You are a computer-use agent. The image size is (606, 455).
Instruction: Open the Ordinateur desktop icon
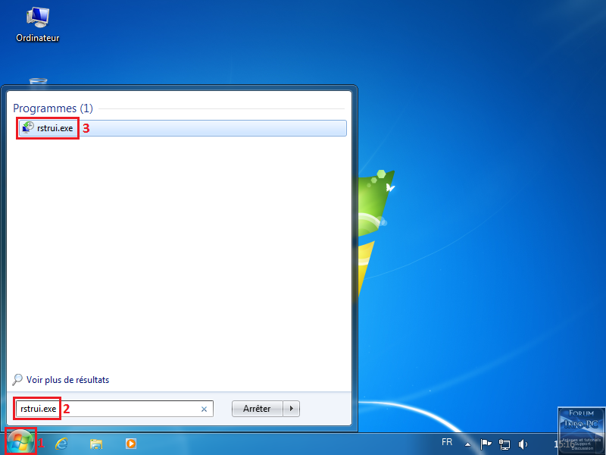[37, 23]
